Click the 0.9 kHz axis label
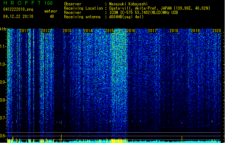 click(x=3, y=82)
